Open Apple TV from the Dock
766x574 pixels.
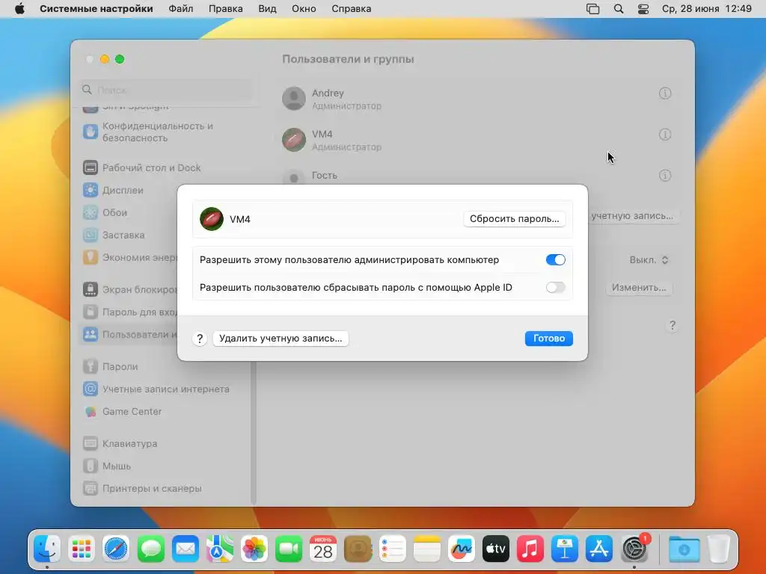pyautogui.click(x=496, y=549)
